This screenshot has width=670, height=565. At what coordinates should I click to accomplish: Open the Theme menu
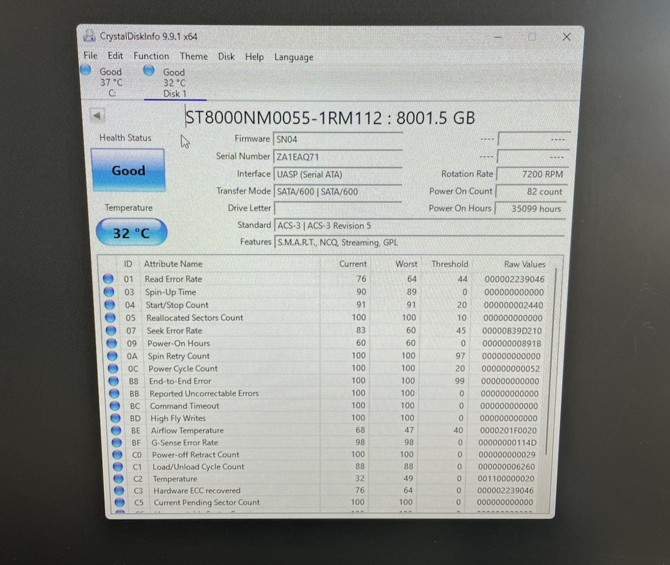194,56
